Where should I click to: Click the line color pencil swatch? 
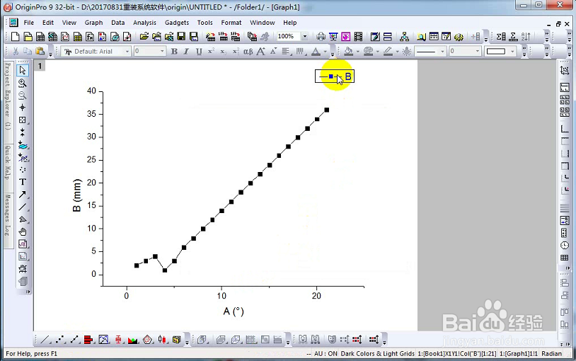[x=388, y=52]
